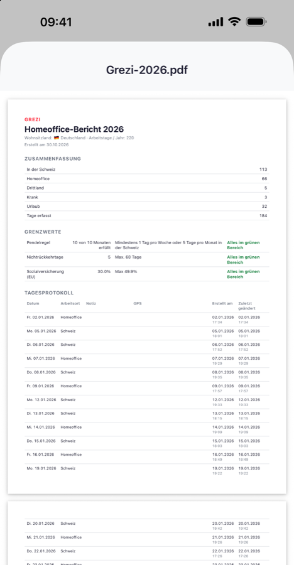Tap the battery indicator icon

pos(256,22)
